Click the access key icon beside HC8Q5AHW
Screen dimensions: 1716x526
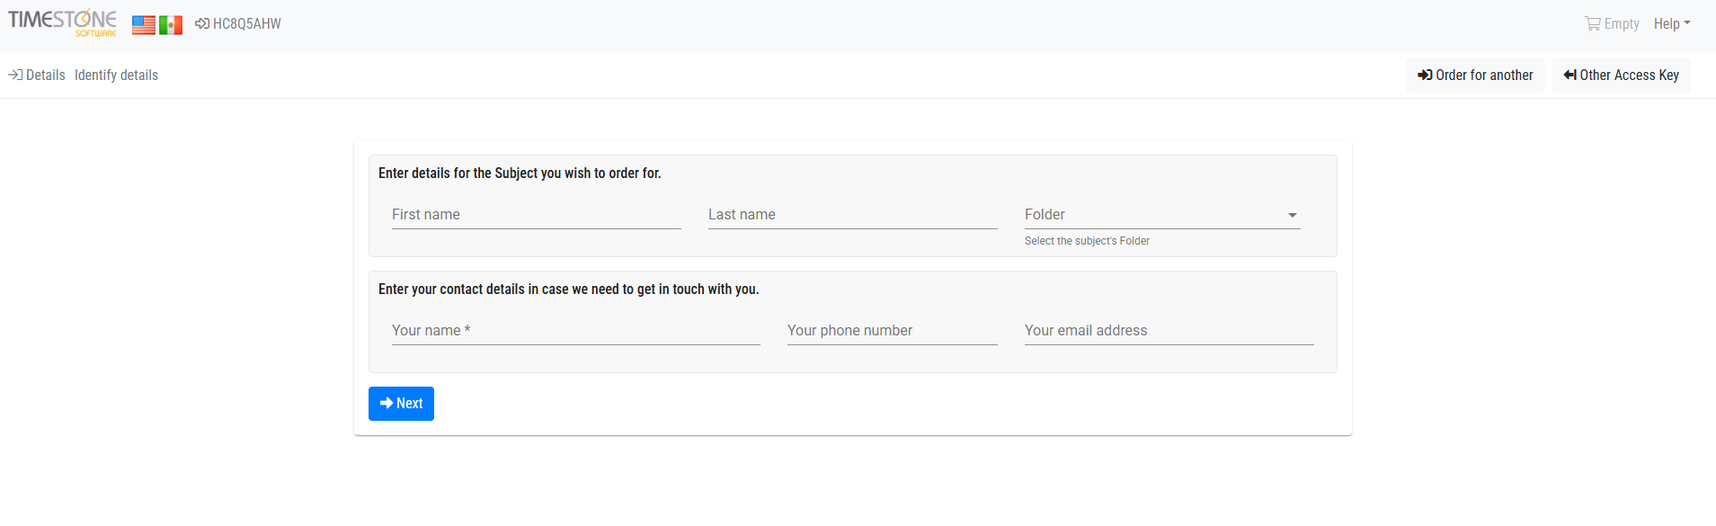pyautogui.click(x=201, y=23)
